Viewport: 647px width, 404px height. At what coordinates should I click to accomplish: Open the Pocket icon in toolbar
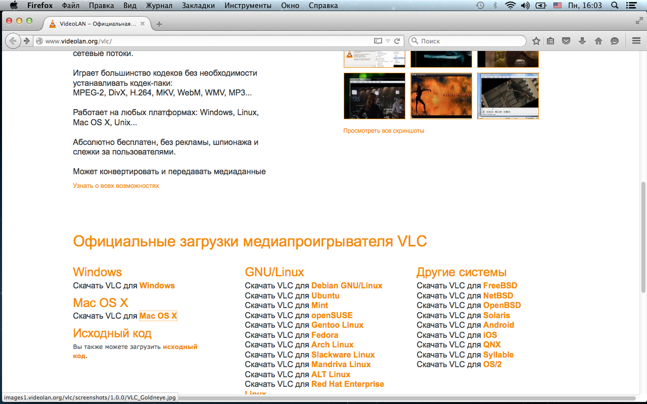[x=567, y=41]
